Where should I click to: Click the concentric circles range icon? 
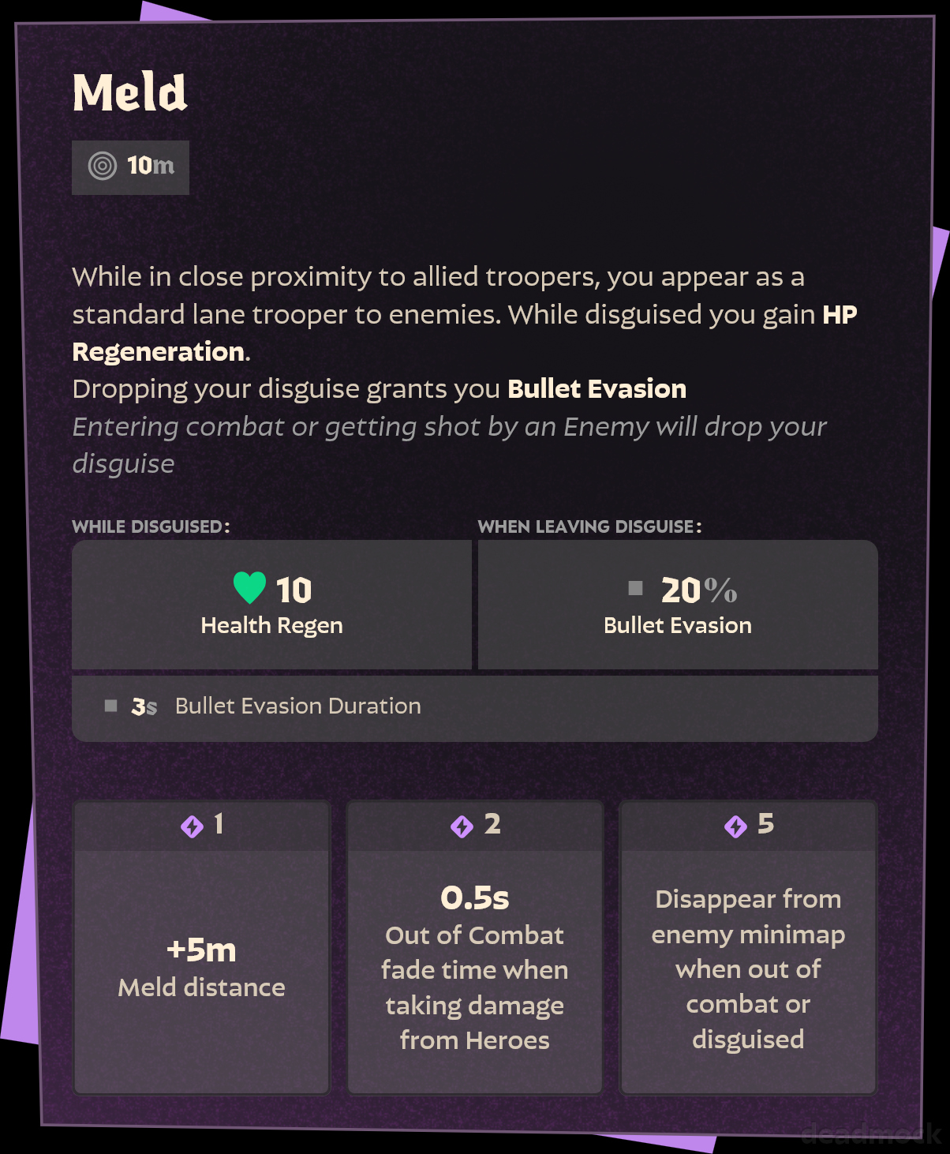103,166
